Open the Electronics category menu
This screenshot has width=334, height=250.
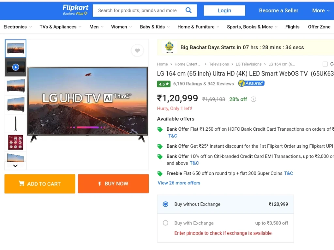pos(18,27)
